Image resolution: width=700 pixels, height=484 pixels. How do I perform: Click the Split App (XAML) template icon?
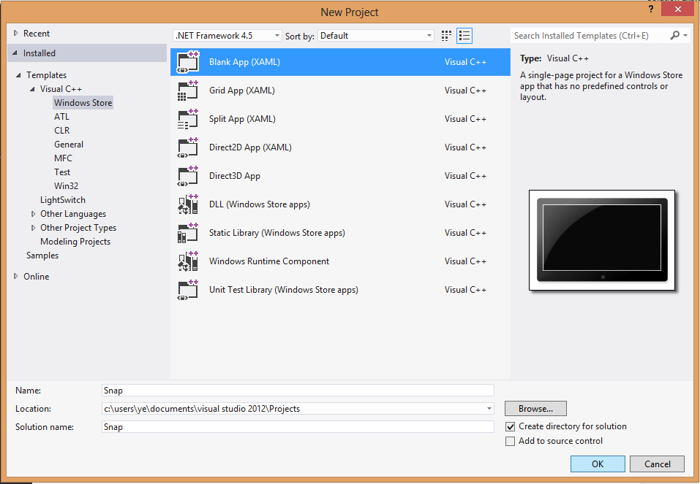point(188,119)
